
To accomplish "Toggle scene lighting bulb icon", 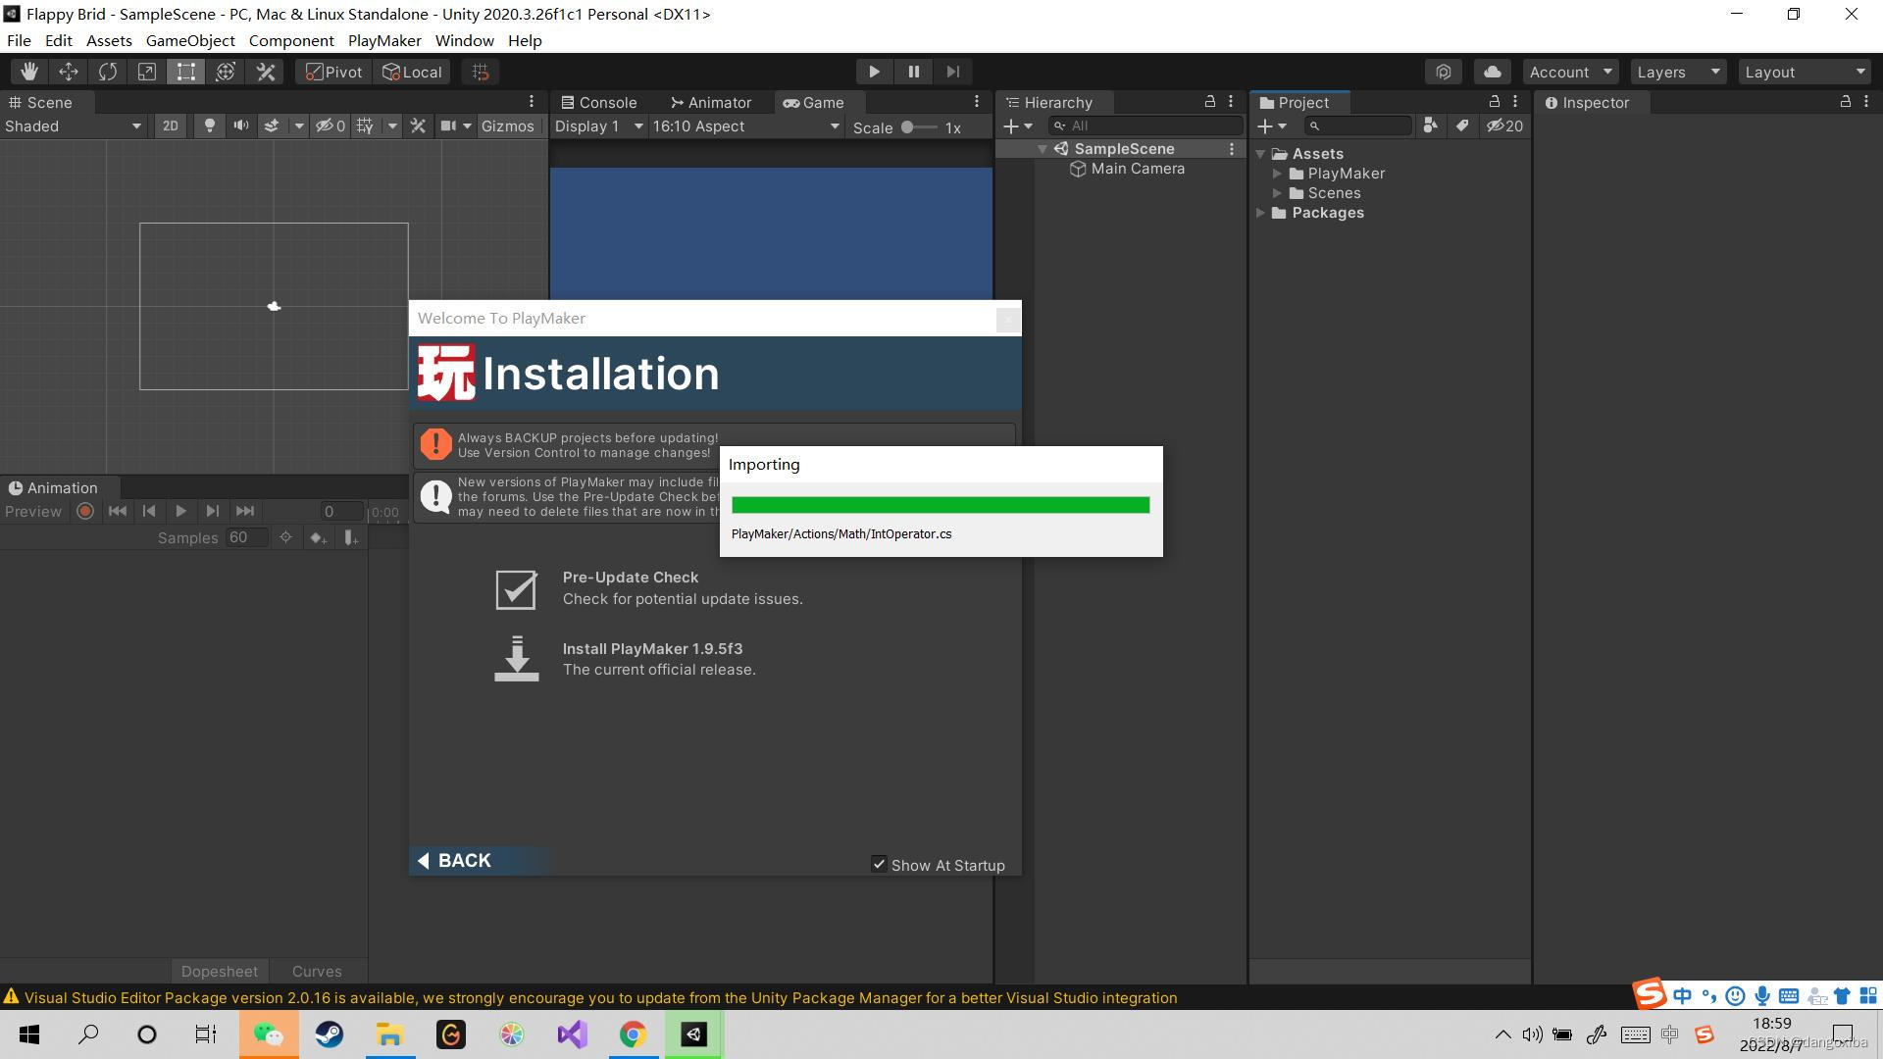I will [209, 126].
